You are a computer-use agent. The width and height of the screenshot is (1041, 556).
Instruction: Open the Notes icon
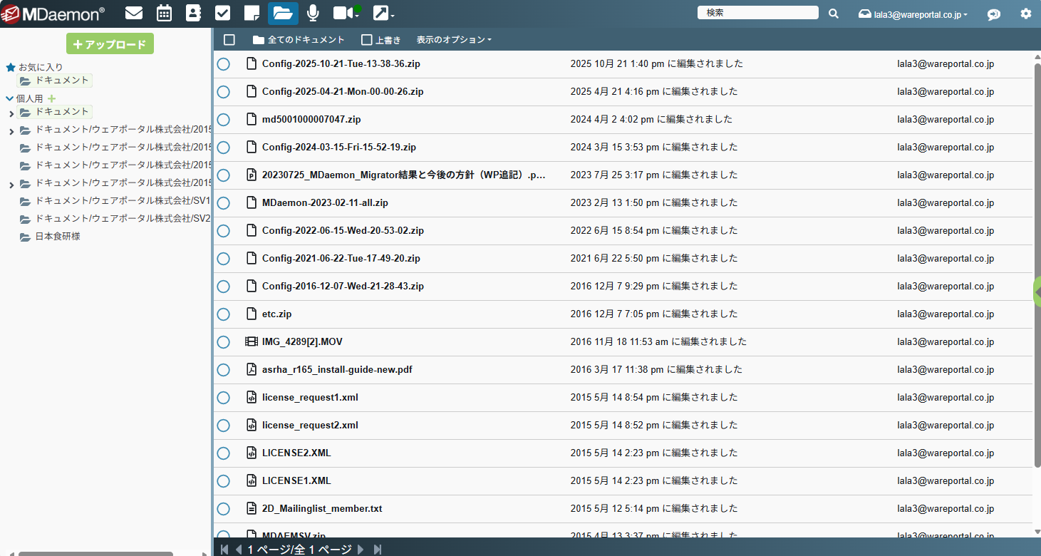[251, 13]
